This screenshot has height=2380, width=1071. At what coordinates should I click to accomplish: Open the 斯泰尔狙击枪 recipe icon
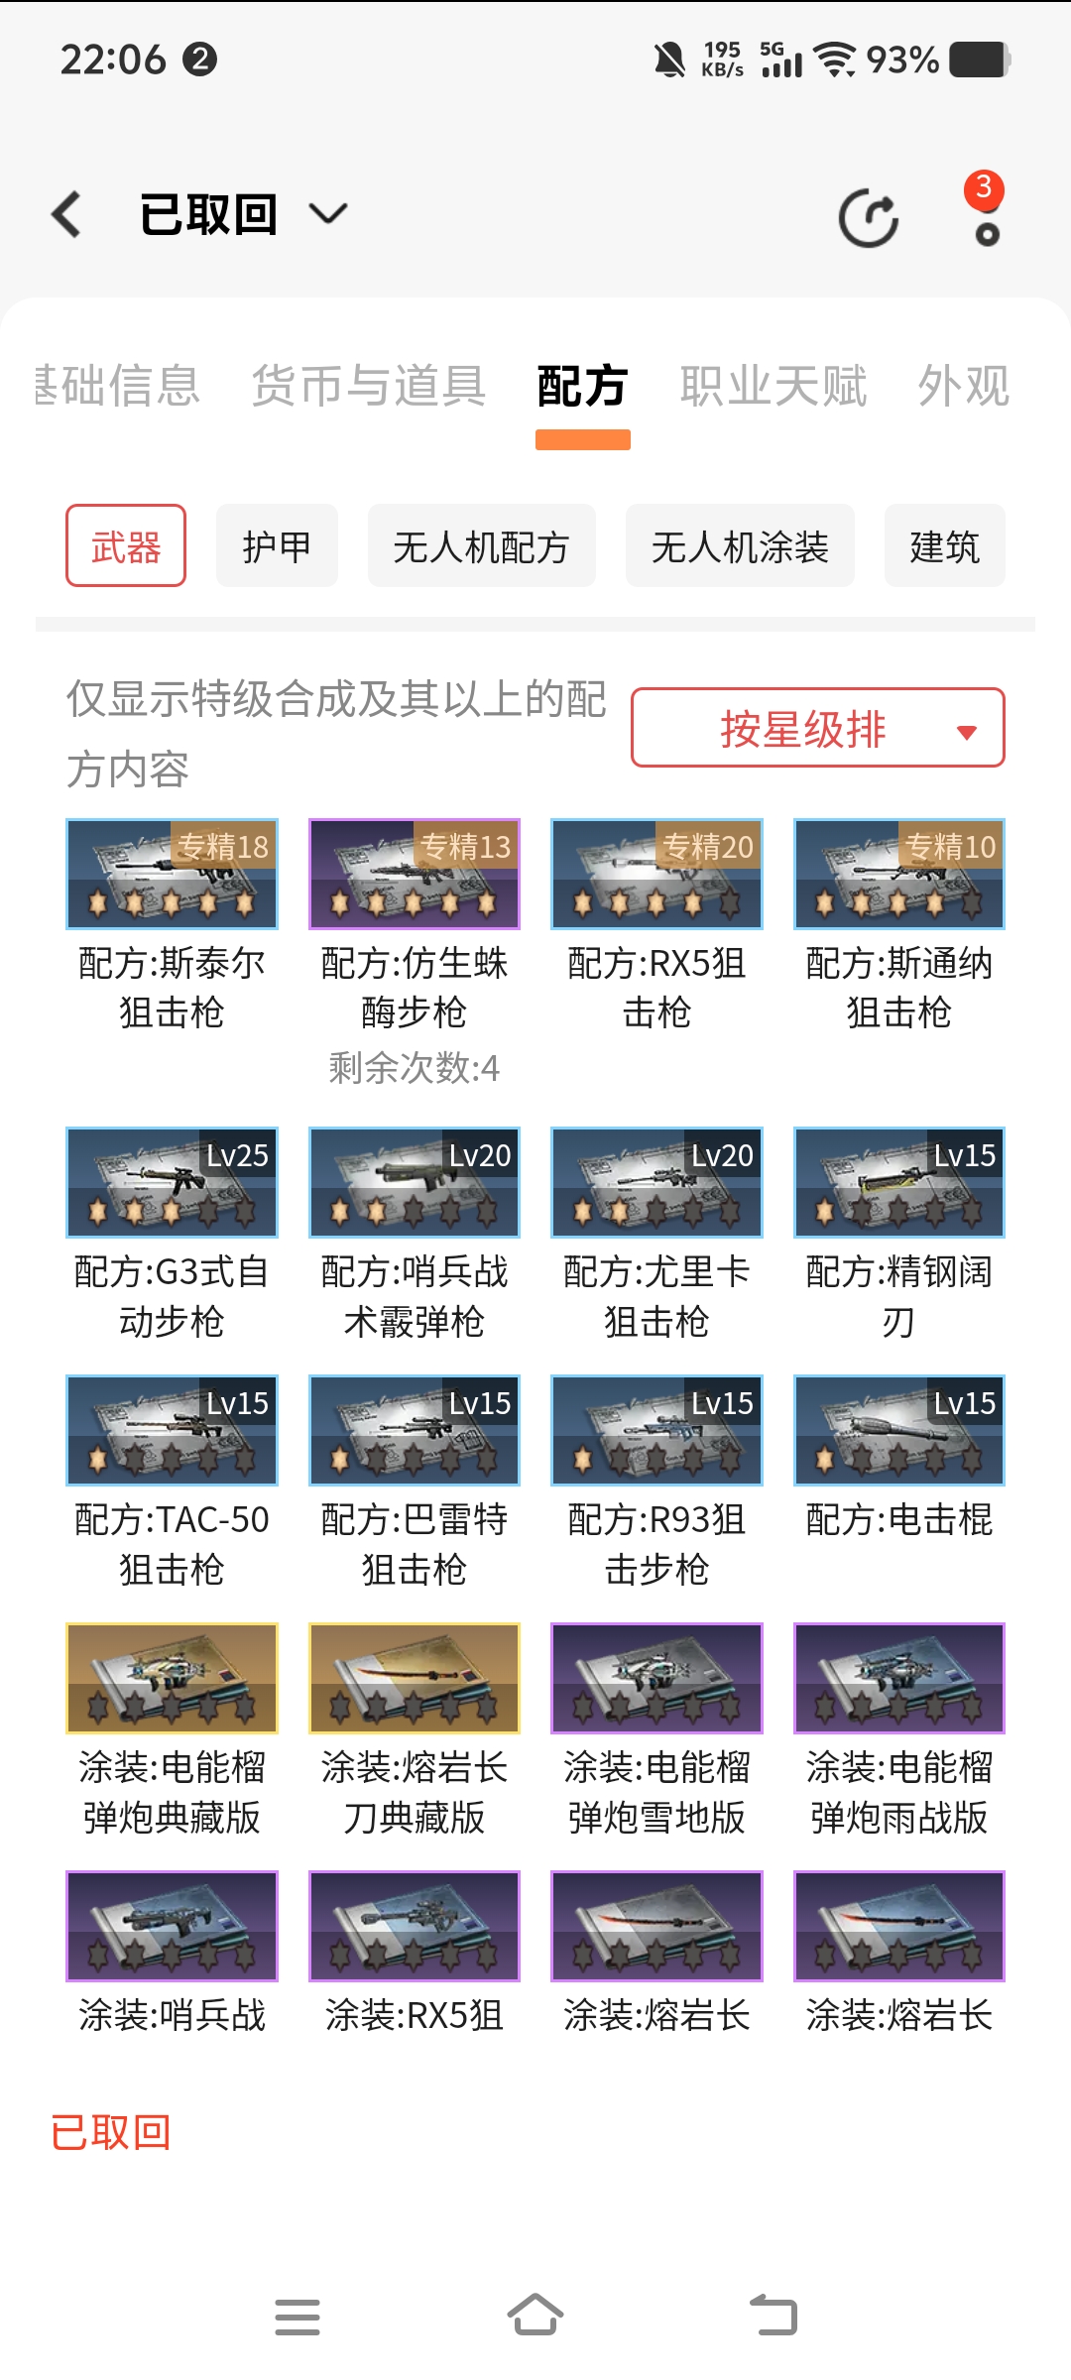point(172,874)
